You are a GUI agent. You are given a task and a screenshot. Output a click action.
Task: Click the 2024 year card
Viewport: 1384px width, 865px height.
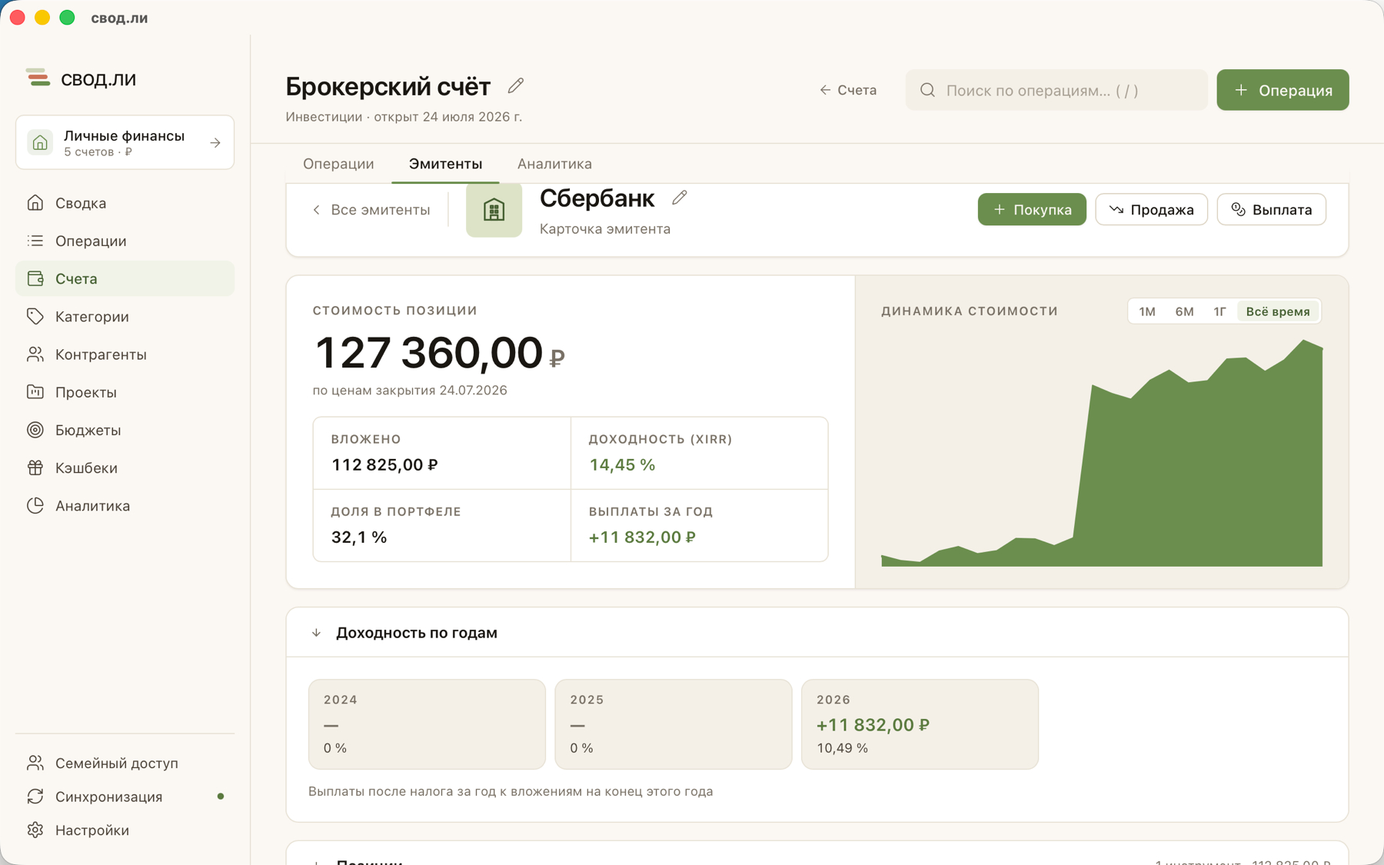[427, 724]
